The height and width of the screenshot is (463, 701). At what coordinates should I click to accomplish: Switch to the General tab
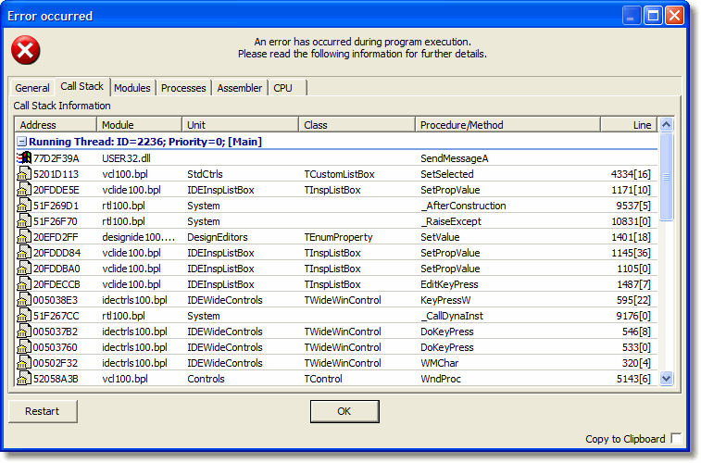(x=32, y=88)
